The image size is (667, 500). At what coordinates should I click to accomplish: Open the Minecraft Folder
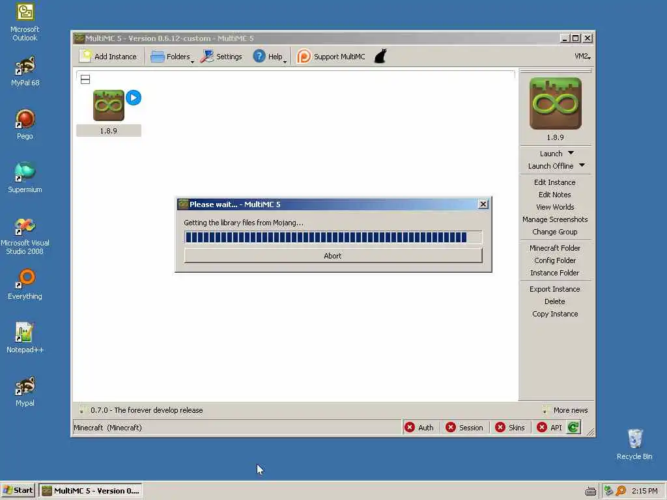tap(555, 248)
